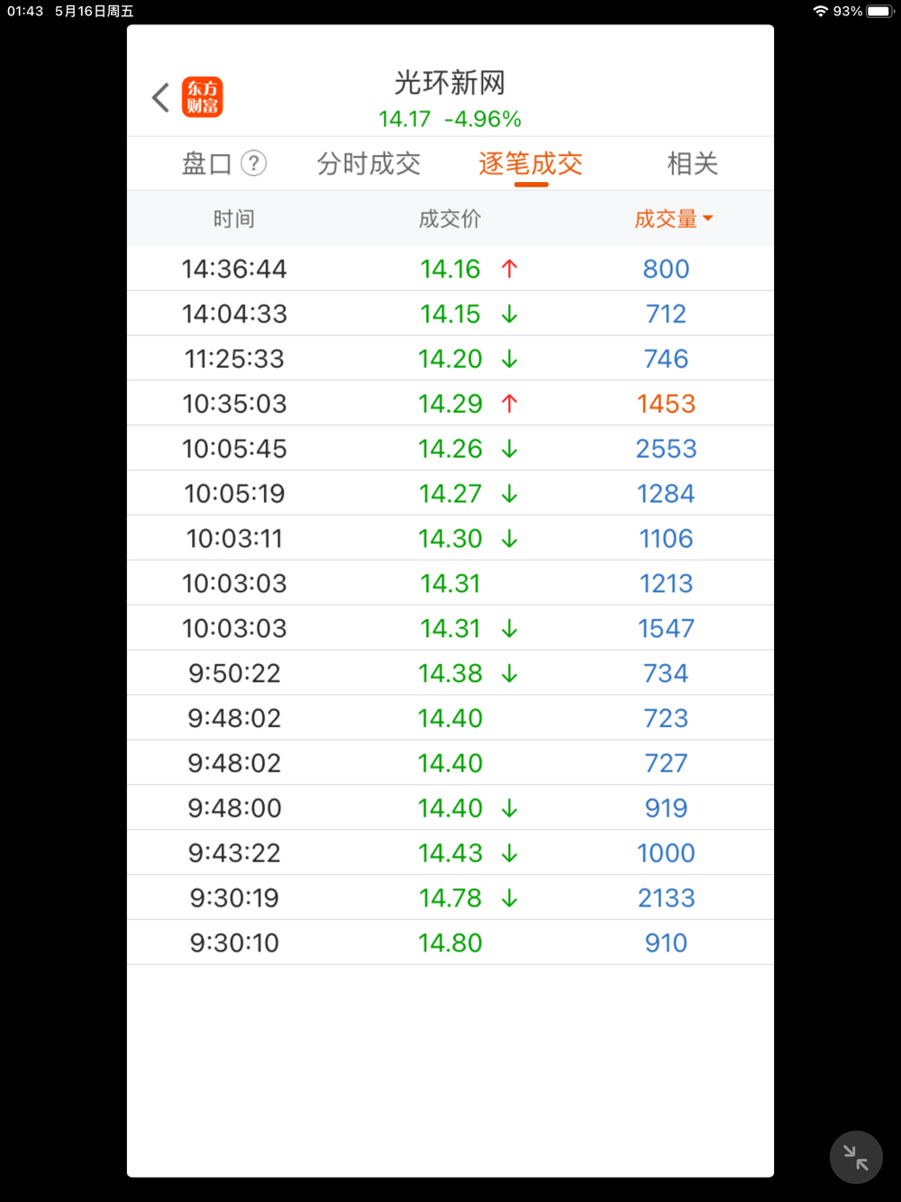Select the 逐笔成交 tab
The width and height of the screenshot is (901, 1202).
point(531,164)
